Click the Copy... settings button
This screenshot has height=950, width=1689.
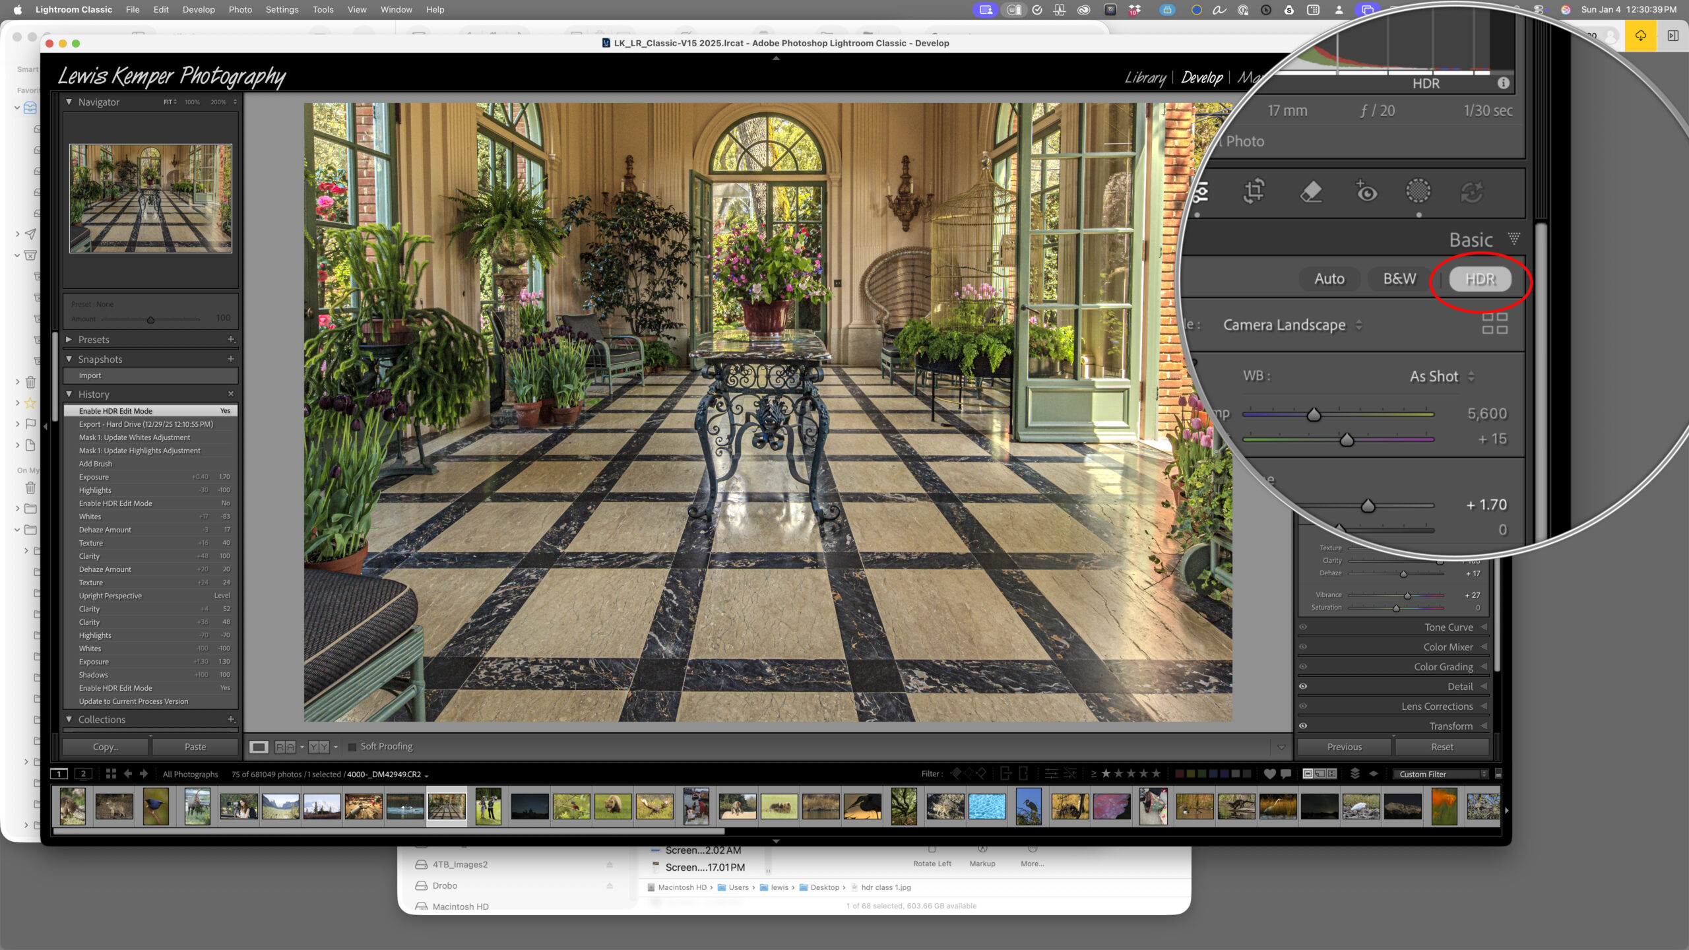[x=106, y=747]
